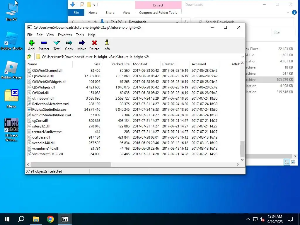Screen dimensions: 300x225
Task: Switch to the Explorer Share tab
Action: click(x=110, y=13)
